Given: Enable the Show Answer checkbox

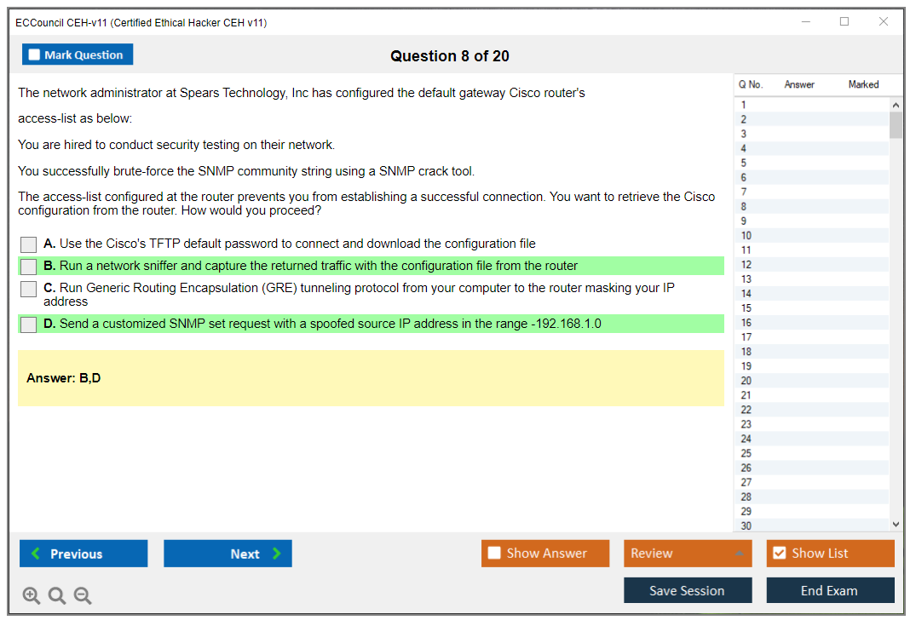Looking at the screenshot, I should pyautogui.click(x=494, y=554).
